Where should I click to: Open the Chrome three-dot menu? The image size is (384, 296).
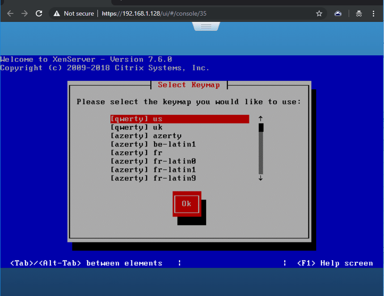(373, 13)
